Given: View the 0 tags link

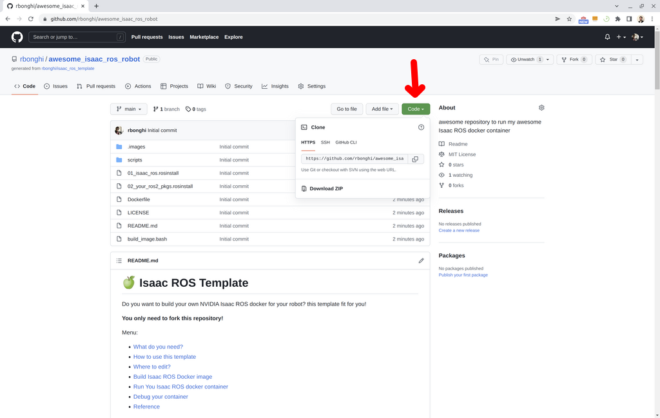Looking at the screenshot, I should 196,109.
